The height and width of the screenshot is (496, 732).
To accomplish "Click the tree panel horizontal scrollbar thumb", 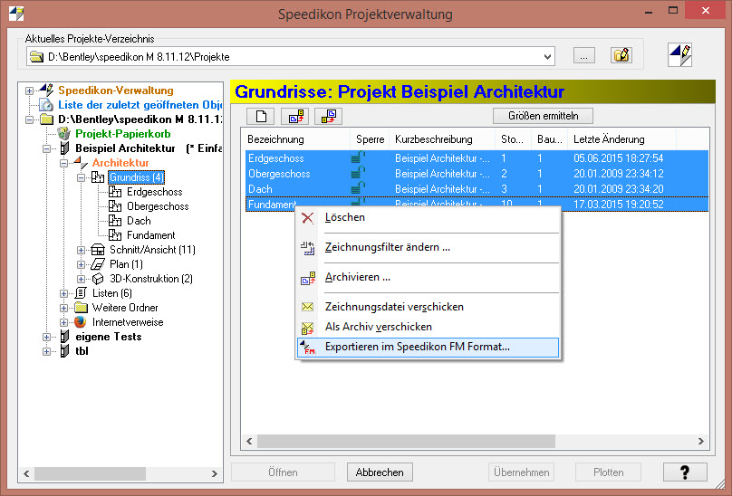I will tap(90, 473).
